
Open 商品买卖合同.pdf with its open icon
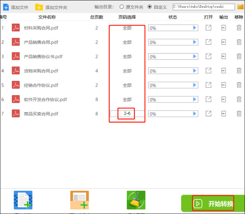tap(208, 114)
